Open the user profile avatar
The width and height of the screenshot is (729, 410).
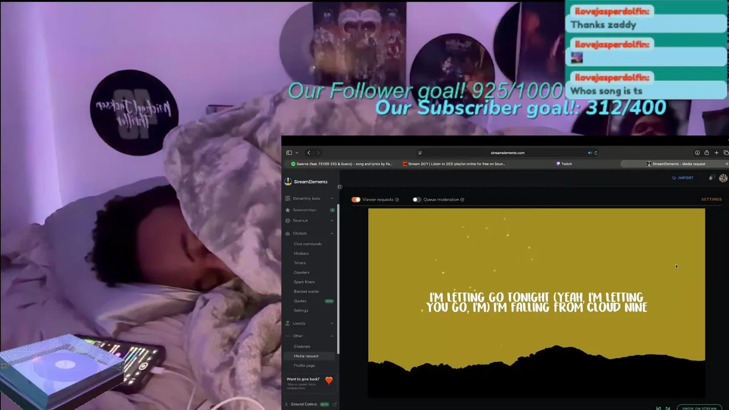coord(723,178)
